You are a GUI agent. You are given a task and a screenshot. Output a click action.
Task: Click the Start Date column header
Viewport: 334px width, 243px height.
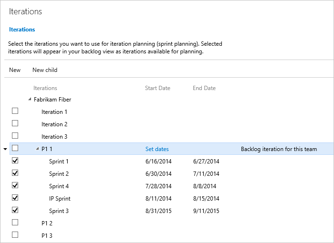pos(157,88)
